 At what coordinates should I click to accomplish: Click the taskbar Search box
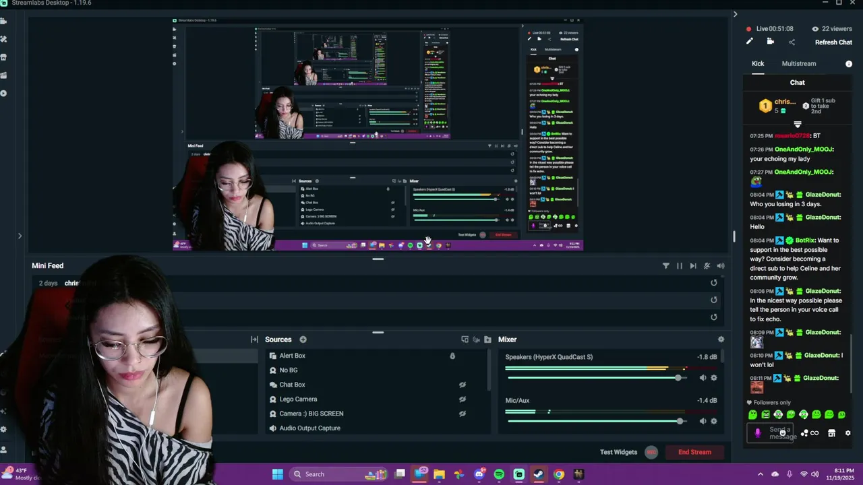340,474
